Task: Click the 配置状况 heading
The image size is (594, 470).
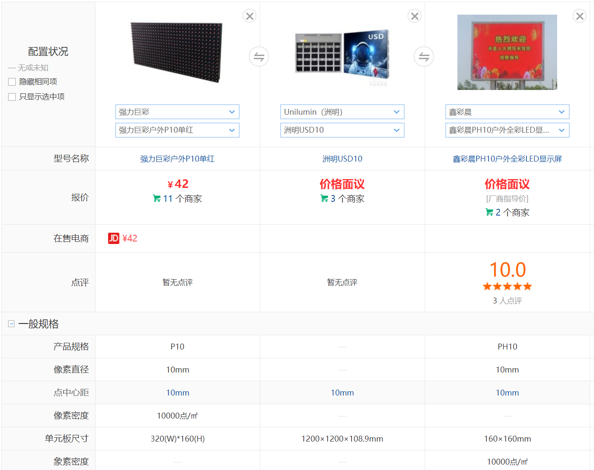Action: (48, 51)
